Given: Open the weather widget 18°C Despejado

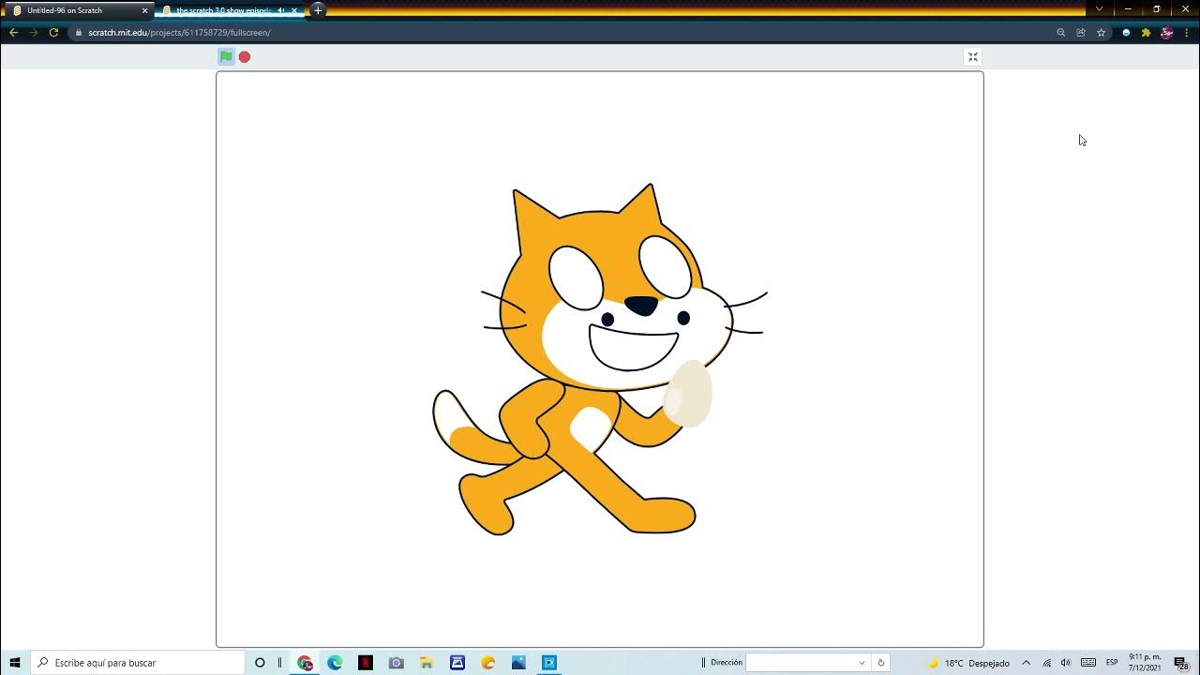Looking at the screenshot, I should [x=968, y=663].
